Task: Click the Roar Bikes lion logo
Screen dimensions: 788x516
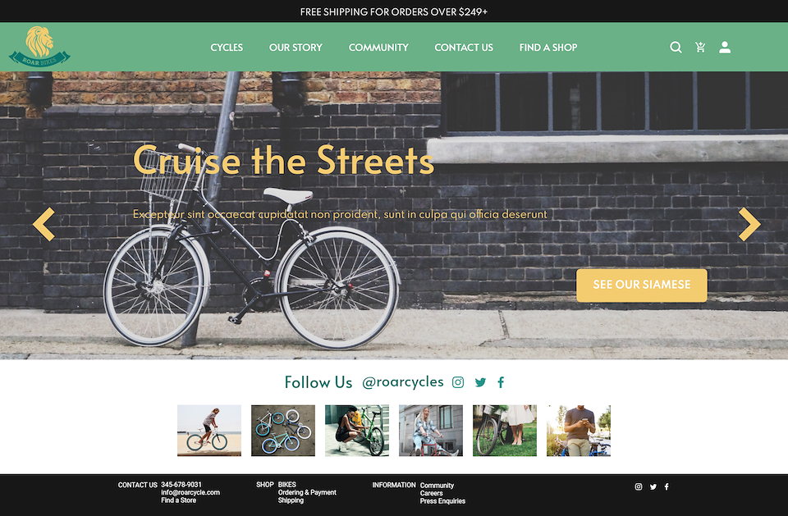Action: coord(39,47)
